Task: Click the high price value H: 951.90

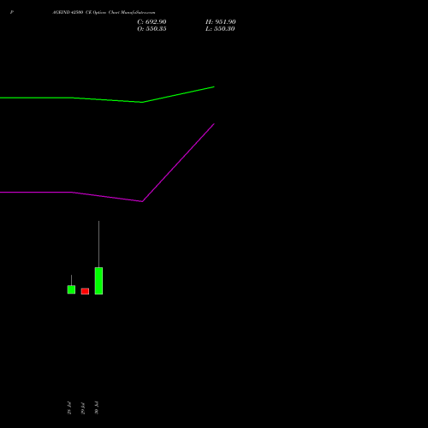Action: [221, 22]
